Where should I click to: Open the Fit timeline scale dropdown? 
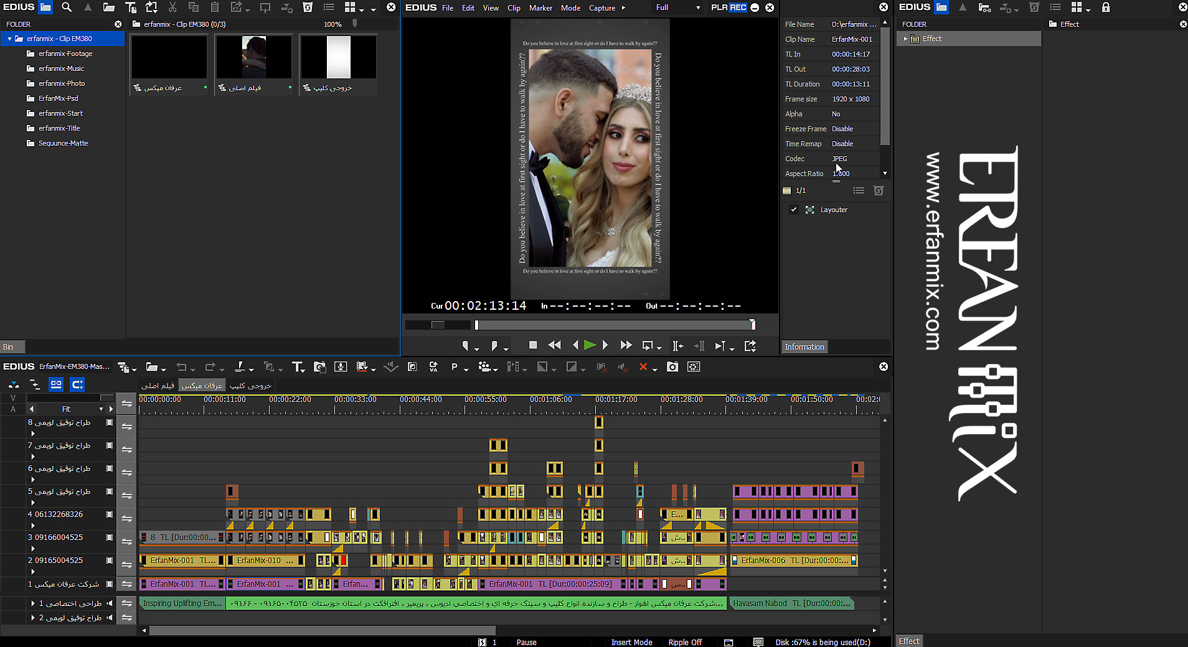click(101, 409)
